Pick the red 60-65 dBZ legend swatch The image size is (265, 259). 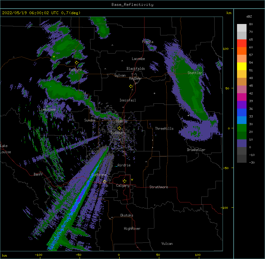point(242,43)
